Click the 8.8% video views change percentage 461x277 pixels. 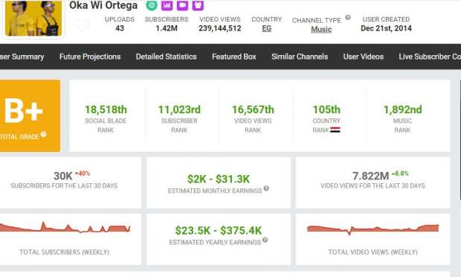tap(401, 173)
